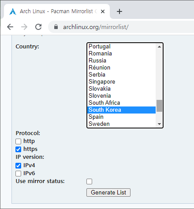Select Réunion in the country list
The image size is (194, 209).
tap(121, 68)
